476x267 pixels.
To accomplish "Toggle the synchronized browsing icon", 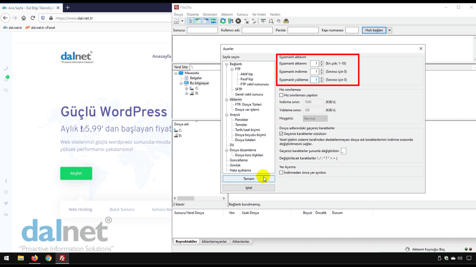I will [278, 21].
